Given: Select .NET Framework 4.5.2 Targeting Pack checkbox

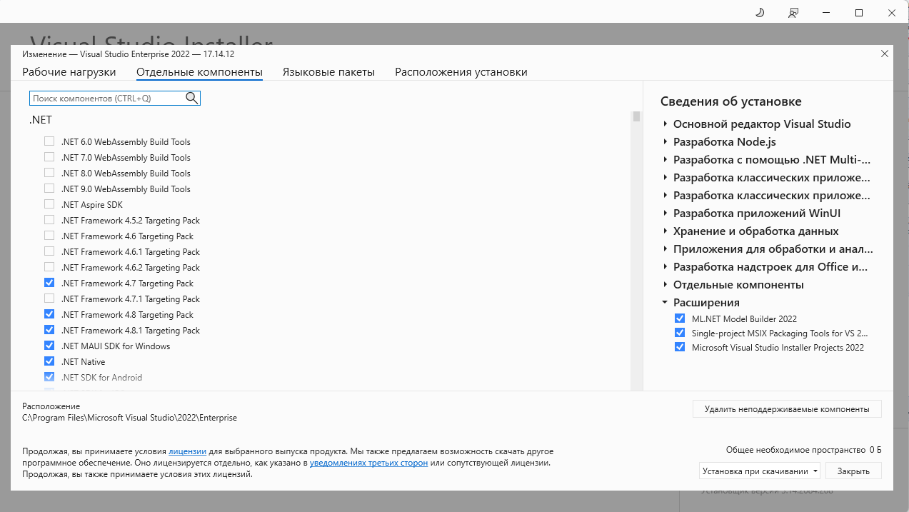Looking at the screenshot, I should coord(49,220).
